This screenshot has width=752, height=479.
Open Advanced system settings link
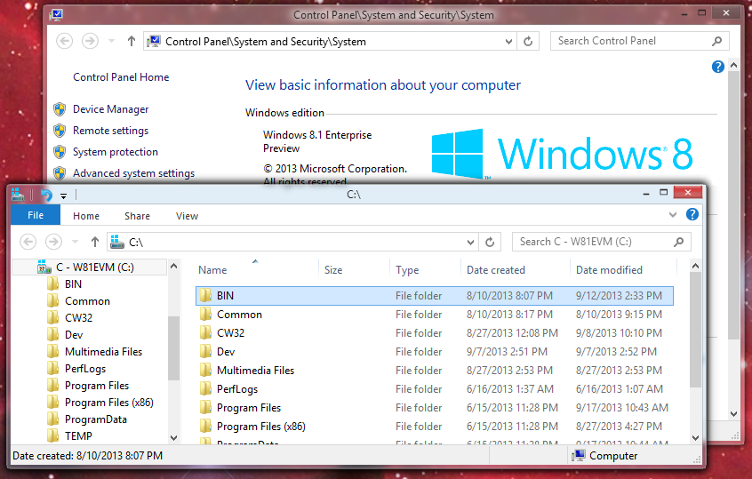tap(134, 173)
